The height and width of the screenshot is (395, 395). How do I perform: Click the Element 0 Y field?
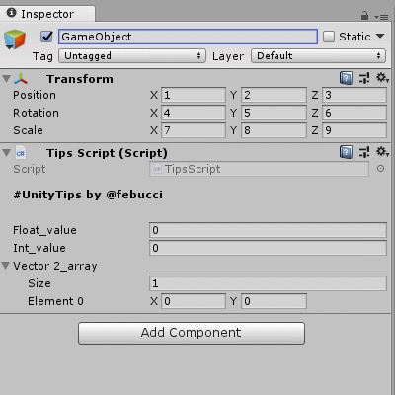(x=274, y=301)
